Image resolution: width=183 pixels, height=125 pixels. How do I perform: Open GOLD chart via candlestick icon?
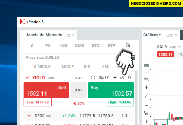click(x=122, y=78)
